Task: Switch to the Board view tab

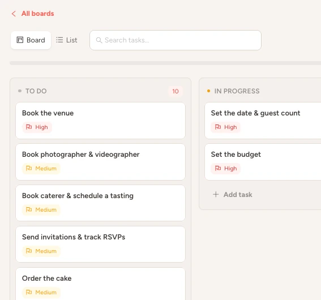Action: coord(31,40)
